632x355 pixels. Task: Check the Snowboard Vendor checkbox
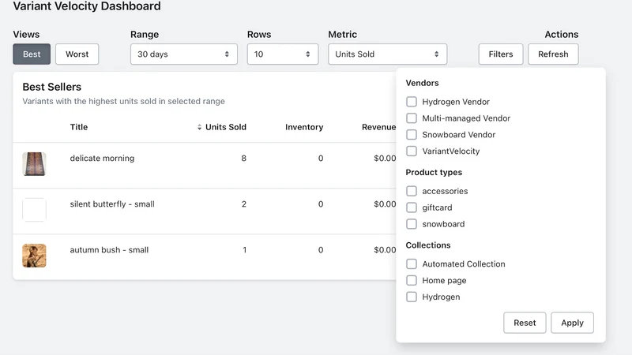click(412, 135)
